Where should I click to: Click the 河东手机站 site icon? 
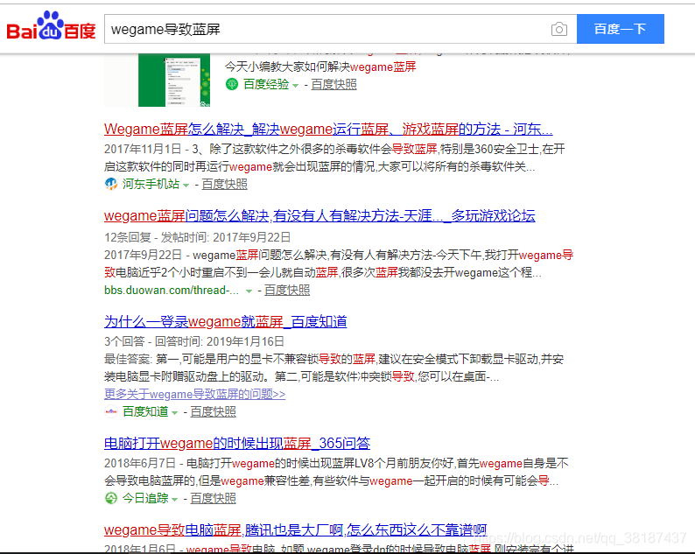coord(111,184)
